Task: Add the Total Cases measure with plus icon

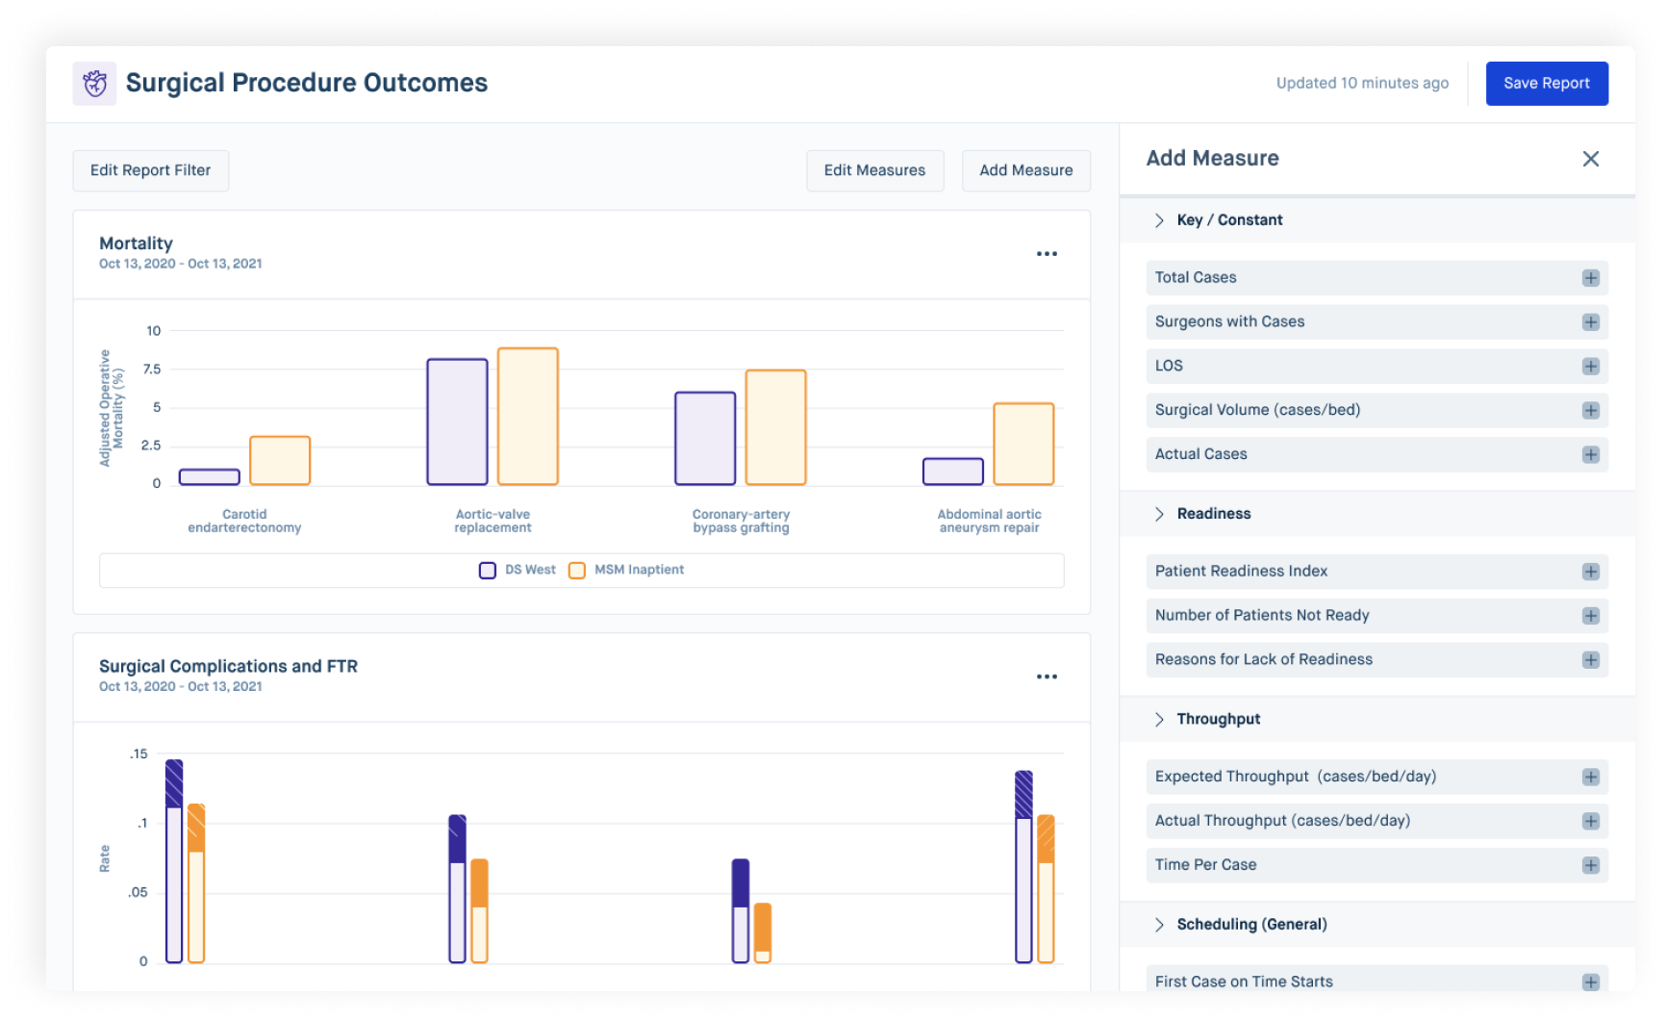Action: coord(1590,278)
